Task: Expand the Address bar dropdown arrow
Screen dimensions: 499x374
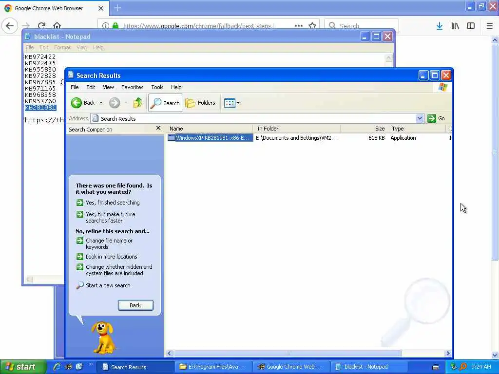Action: coord(420,118)
